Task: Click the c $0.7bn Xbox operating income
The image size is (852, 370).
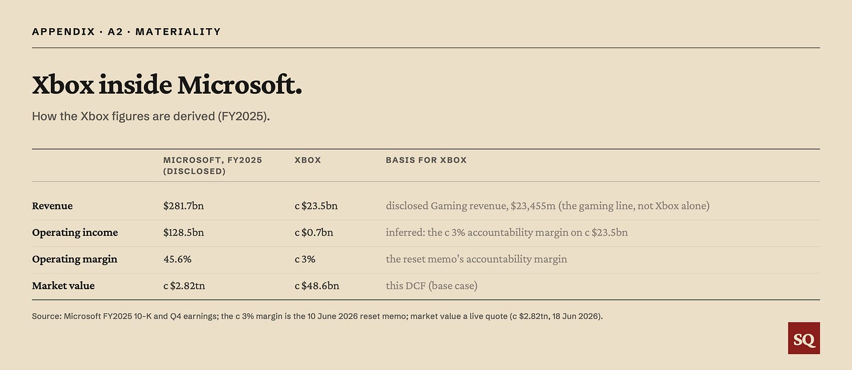Action: coord(314,232)
